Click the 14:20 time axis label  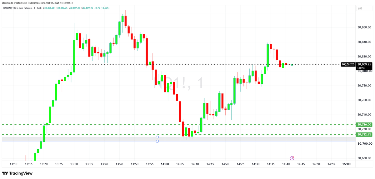coord(225,164)
